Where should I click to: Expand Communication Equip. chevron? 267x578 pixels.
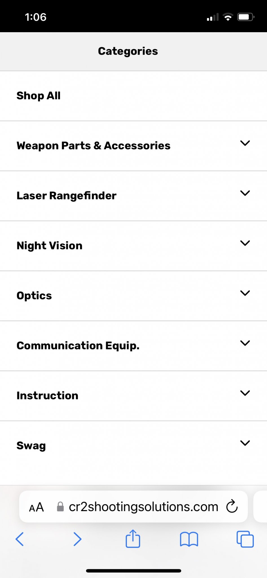click(245, 343)
